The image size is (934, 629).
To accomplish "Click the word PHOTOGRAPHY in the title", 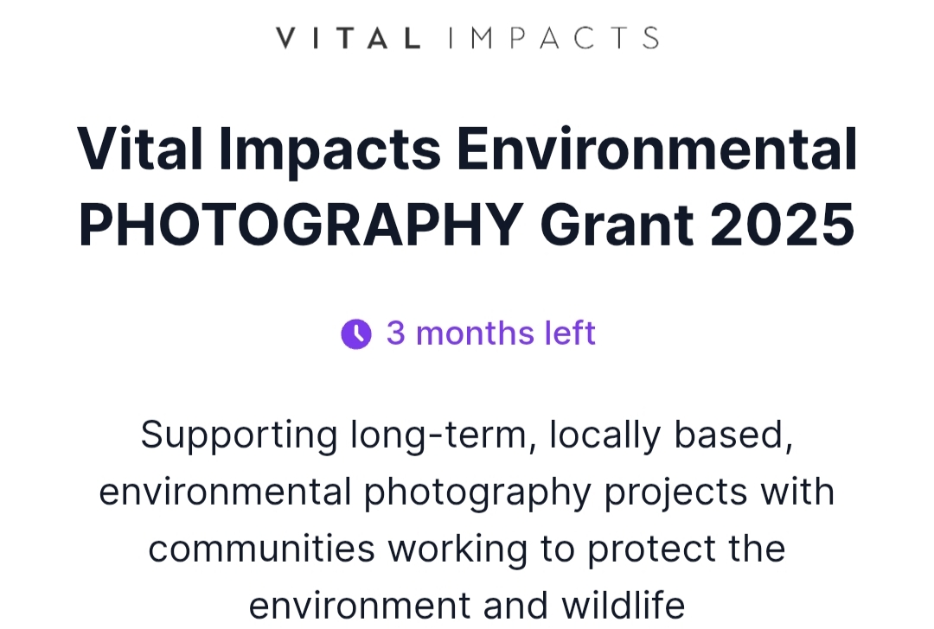I will tap(302, 226).
